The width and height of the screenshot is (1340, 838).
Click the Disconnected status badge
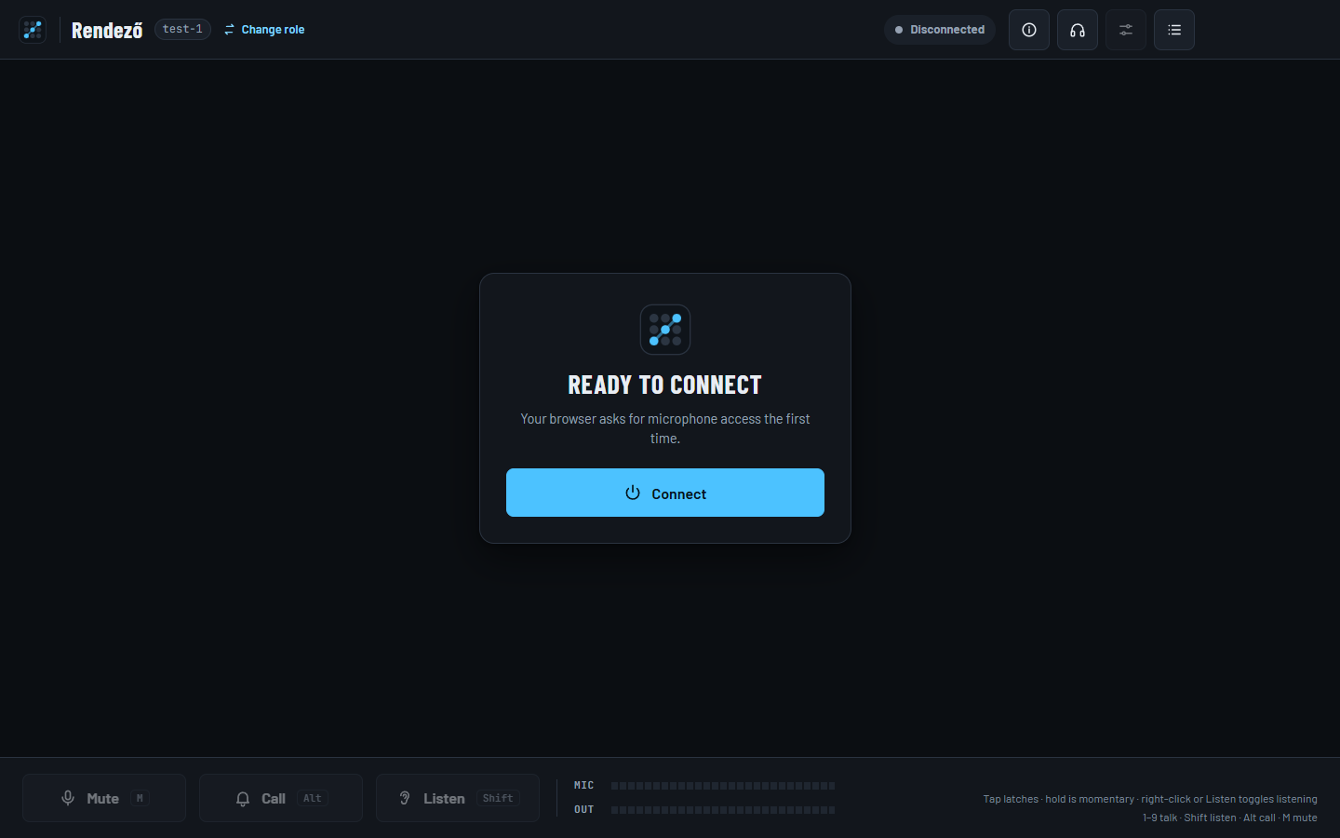940,30
